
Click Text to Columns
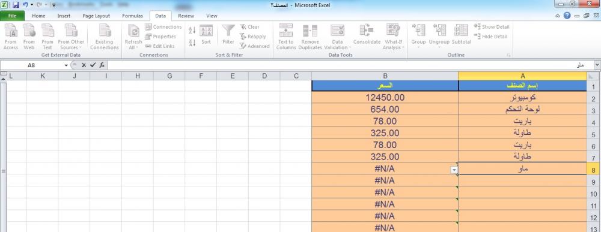[x=286, y=37]
